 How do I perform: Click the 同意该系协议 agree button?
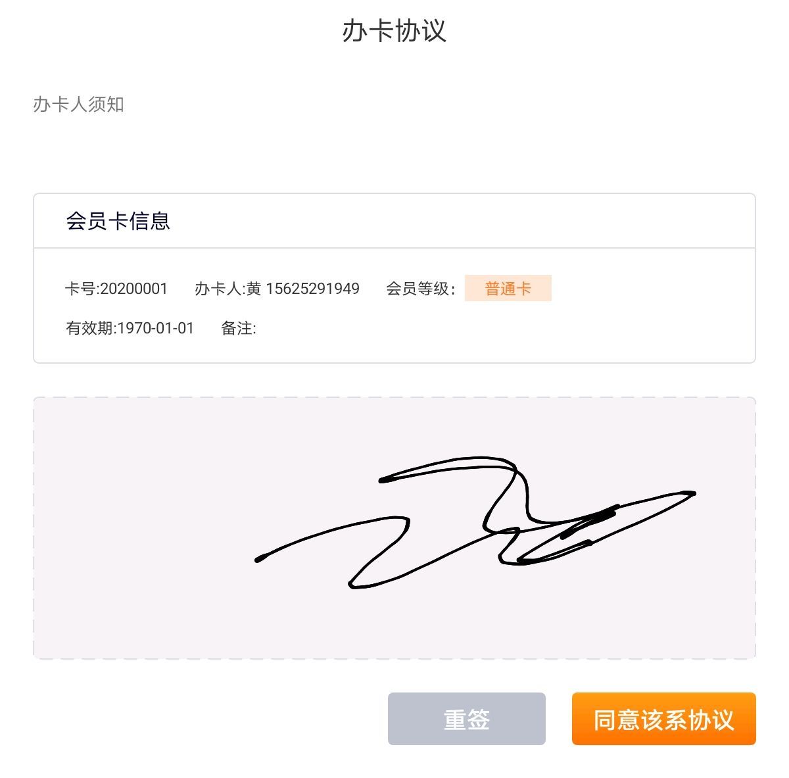click(x=663, y=719)
